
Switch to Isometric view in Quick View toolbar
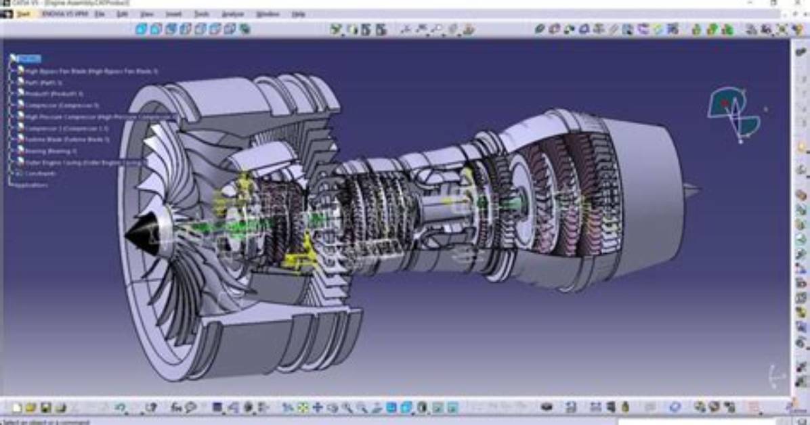coord(141,29)
